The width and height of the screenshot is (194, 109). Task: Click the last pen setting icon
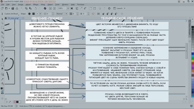(116, 14)
